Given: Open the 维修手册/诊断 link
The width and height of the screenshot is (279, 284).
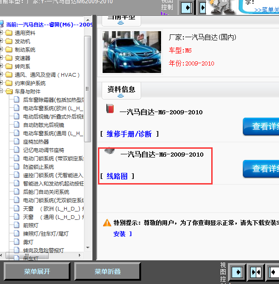Looking at the screenshot, I should click(129, 134).
